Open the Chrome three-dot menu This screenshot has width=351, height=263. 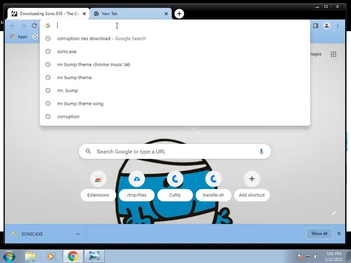coord(338,26)
